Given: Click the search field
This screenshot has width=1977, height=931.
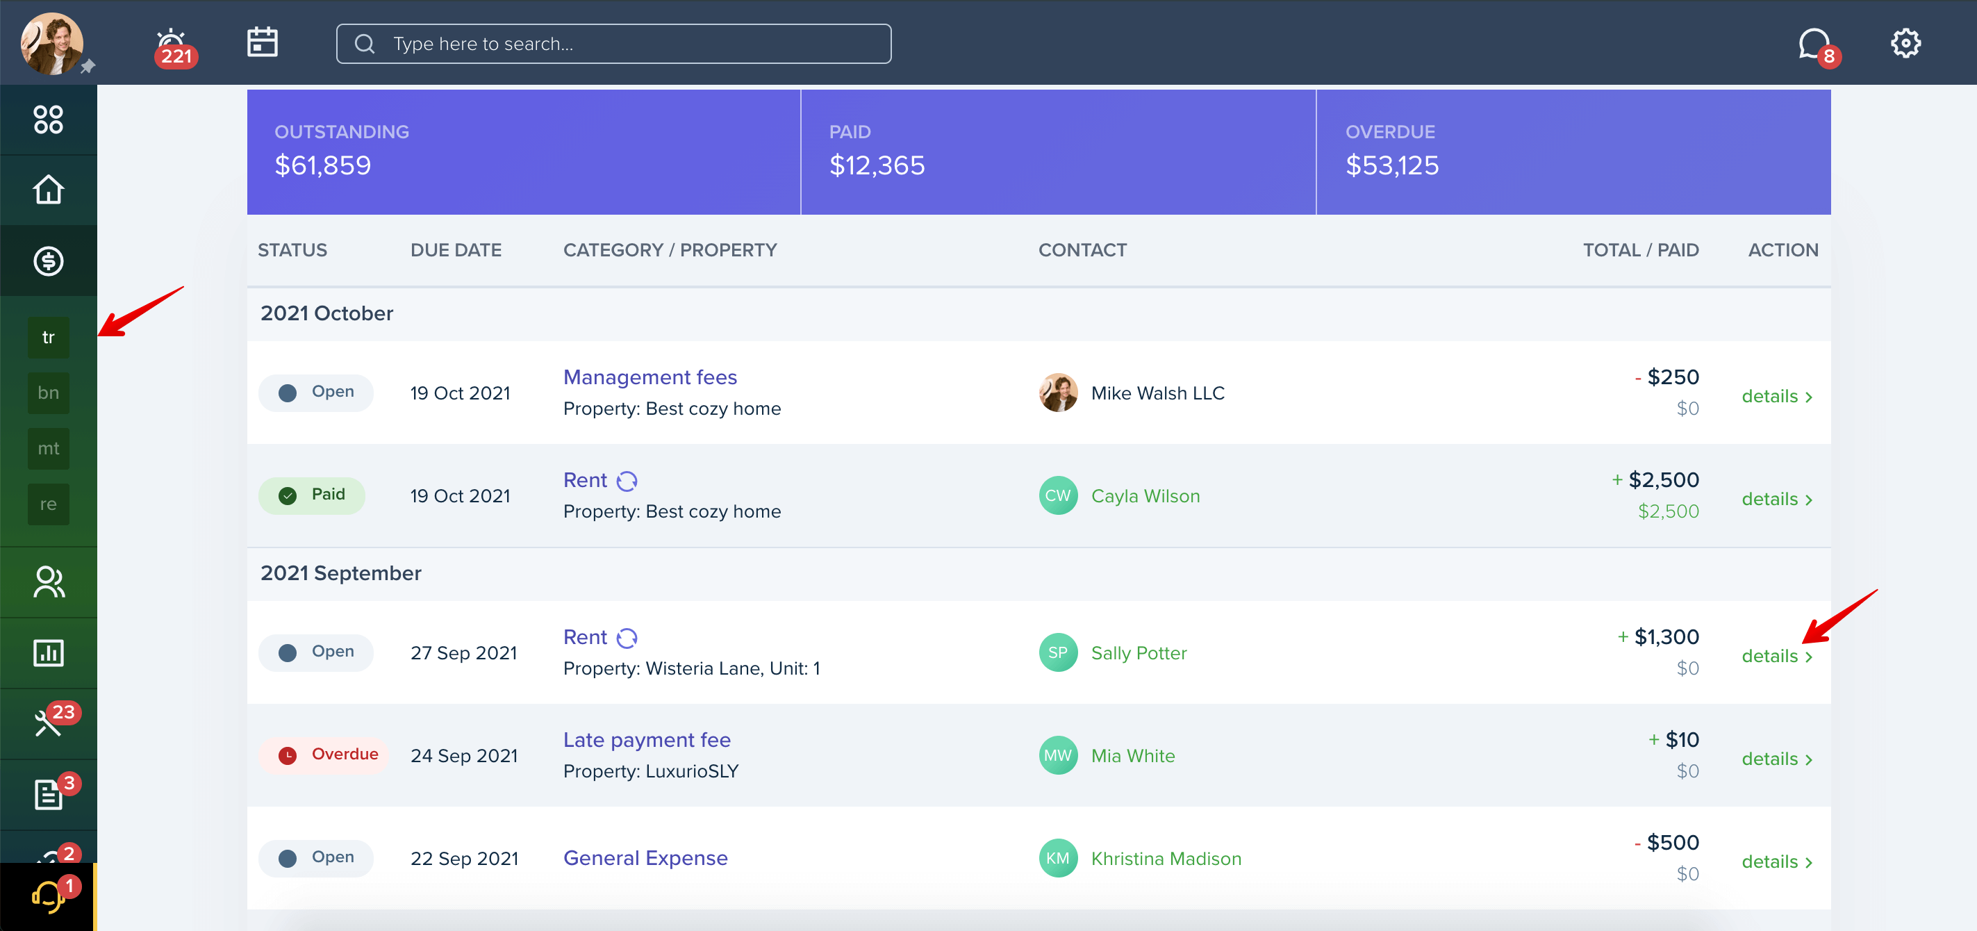Looking at the screenshot, I should [613, 44].
